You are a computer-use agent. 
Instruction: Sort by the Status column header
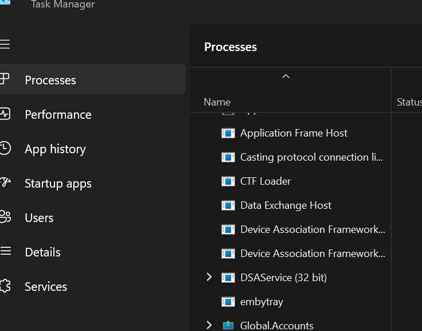point(409,102)
